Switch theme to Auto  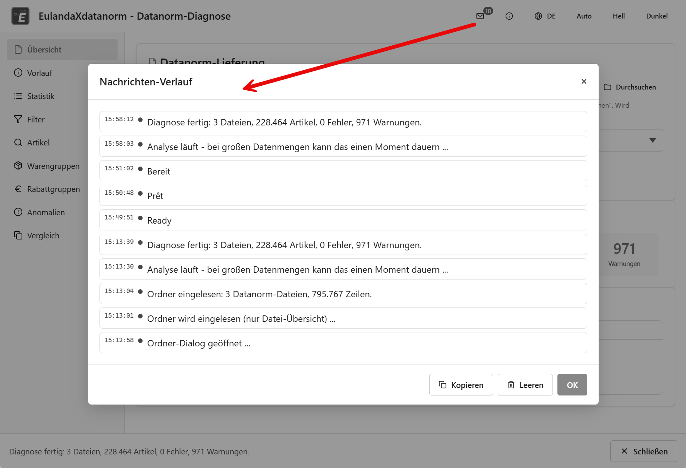(x=584, y=16)
